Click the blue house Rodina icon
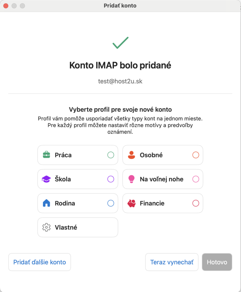 (x=46, y=203)
